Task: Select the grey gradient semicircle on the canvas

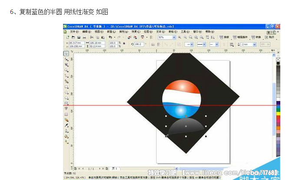Action: tap(186, 127)
